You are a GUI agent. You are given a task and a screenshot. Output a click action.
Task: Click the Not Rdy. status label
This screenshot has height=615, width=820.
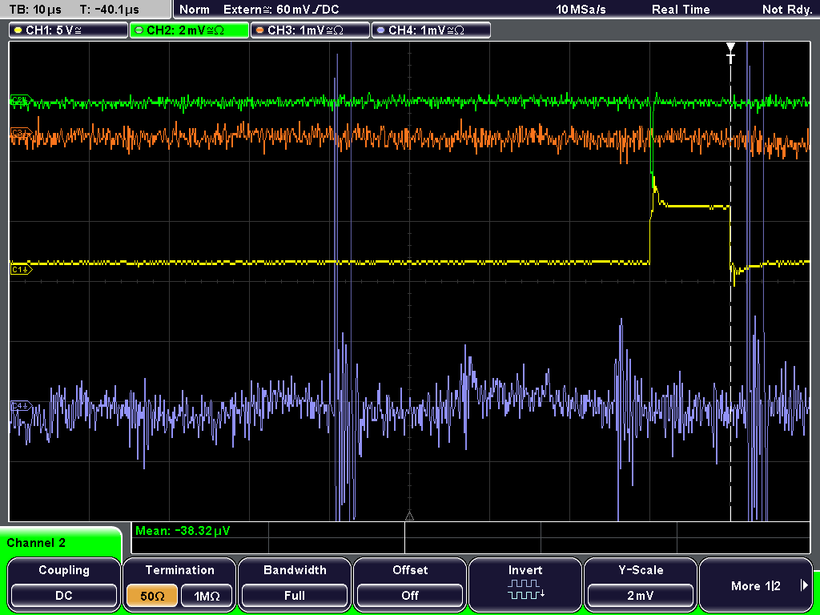[x=787, y=10]
